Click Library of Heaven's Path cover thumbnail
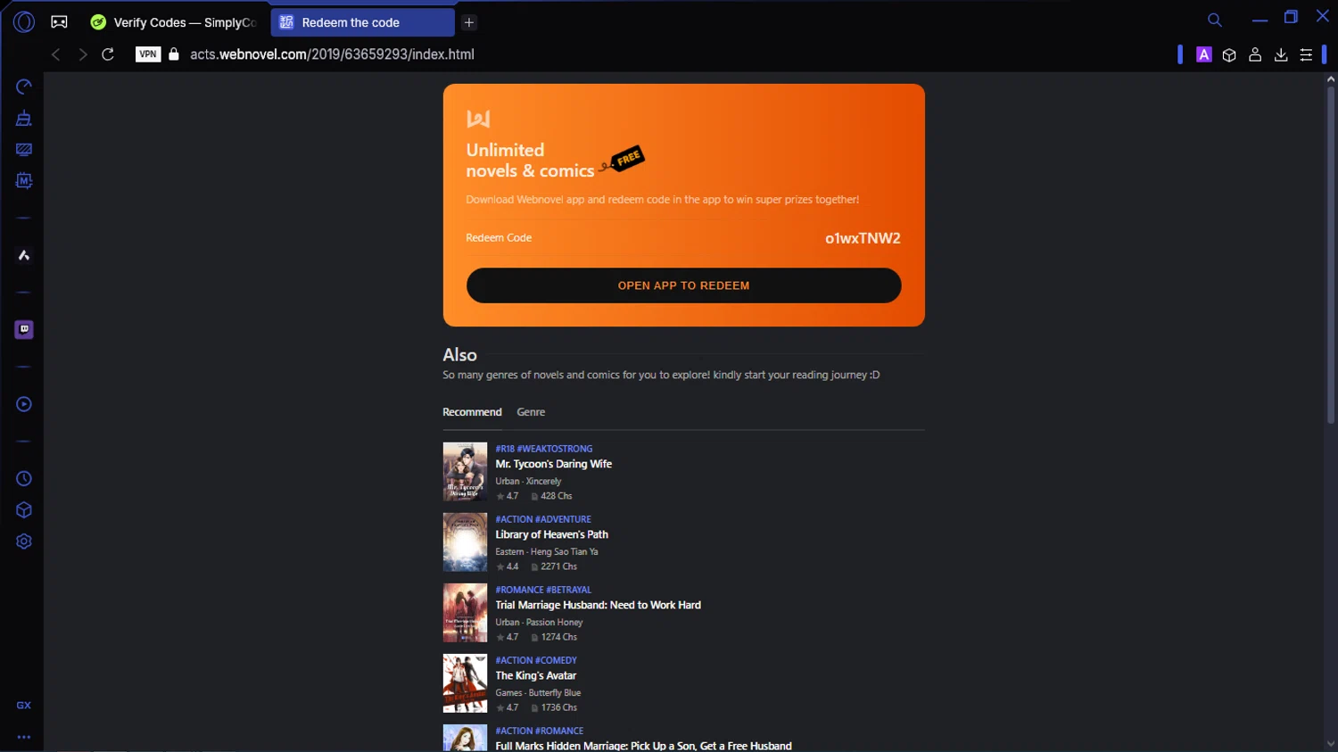The height and width of the screenshot is (752, 1338). click(x=465, y=542)
